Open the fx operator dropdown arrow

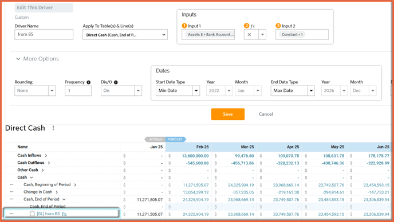262,35
